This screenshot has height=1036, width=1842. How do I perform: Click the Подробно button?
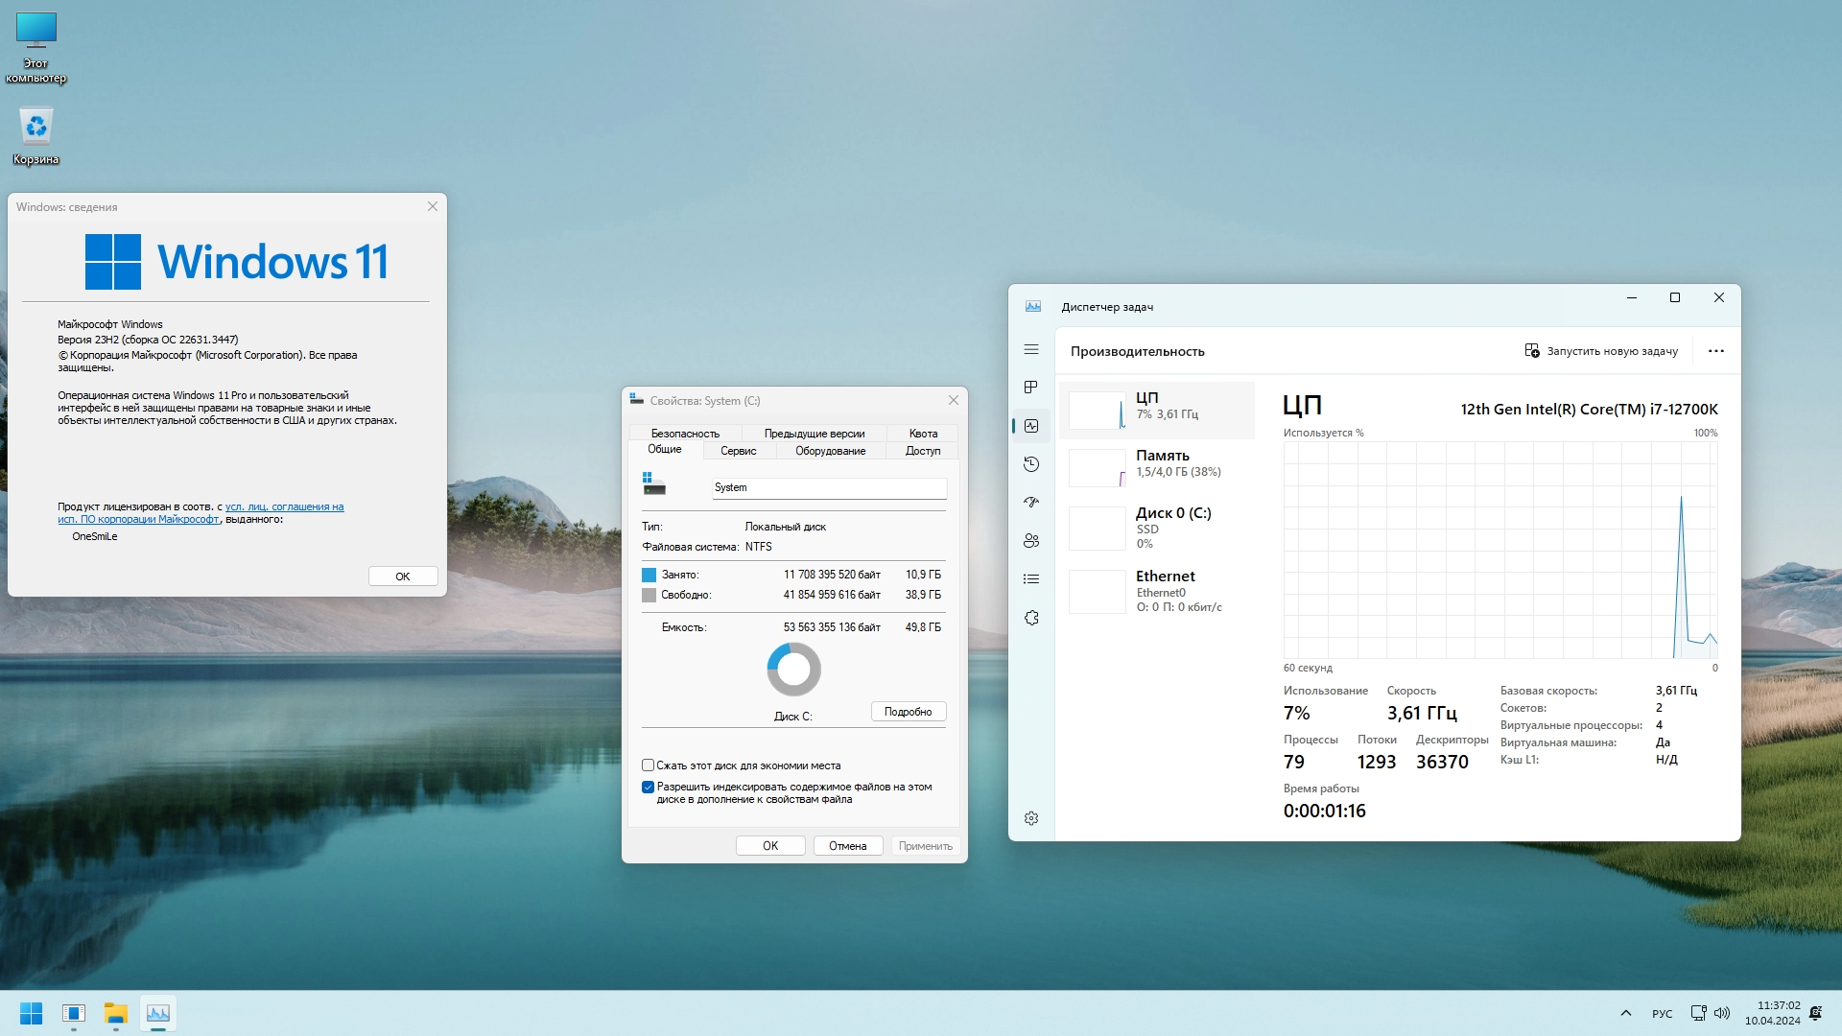pos(908,712)
